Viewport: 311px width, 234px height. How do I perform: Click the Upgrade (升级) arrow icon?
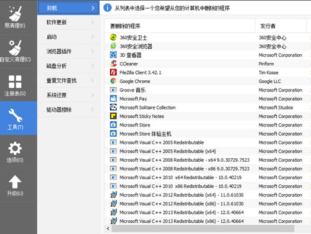pos(15,182)
